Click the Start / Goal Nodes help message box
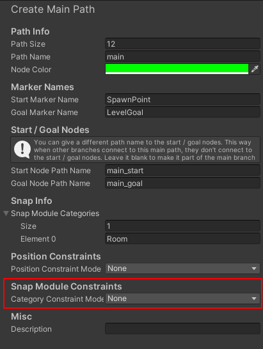 click(x=135, y=150)
